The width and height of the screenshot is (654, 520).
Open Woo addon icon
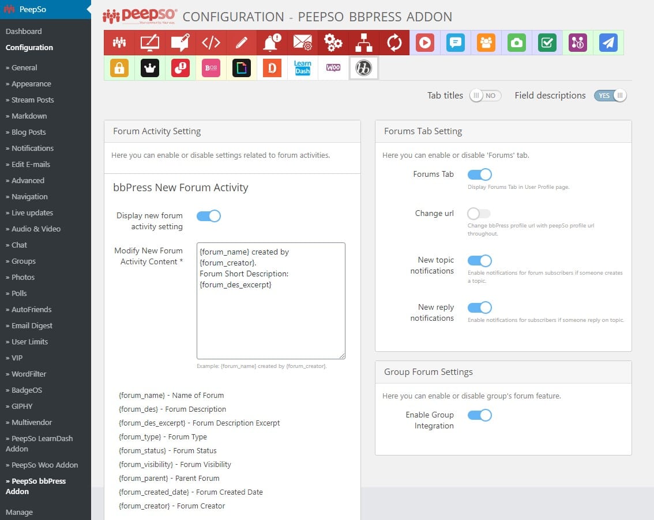[x=333, y=68]
